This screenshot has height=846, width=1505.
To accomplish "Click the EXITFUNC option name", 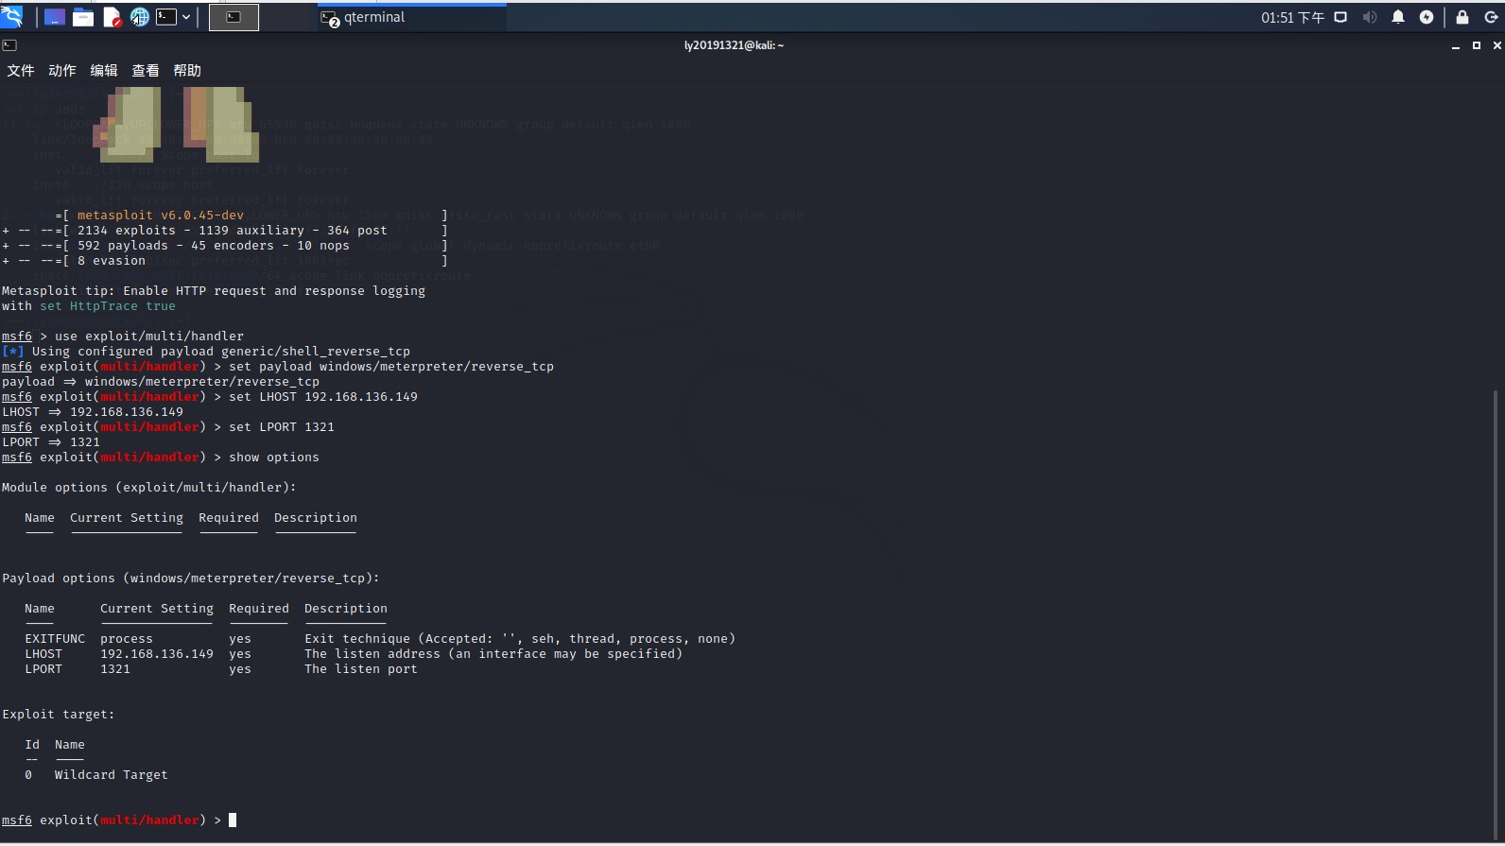I will [55, 639].
